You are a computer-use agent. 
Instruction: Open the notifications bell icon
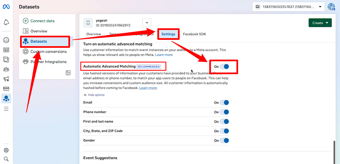(6, 22)
